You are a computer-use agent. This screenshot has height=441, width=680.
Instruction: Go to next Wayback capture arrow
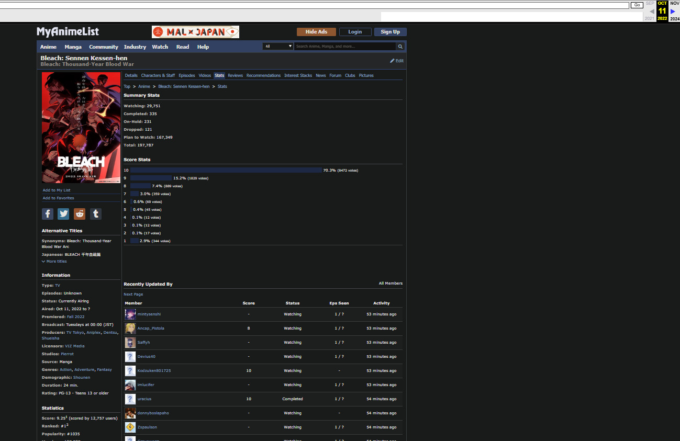click(x=673, y=11)
